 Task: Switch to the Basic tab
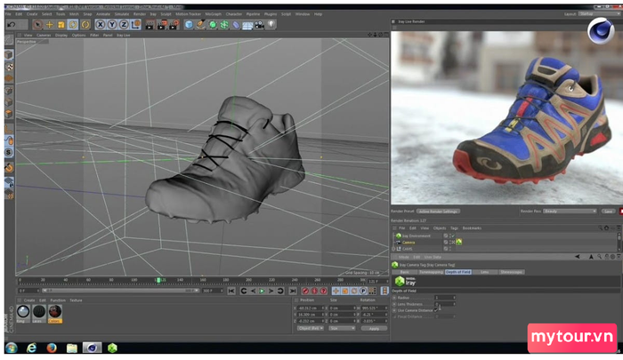coord(404,272)
